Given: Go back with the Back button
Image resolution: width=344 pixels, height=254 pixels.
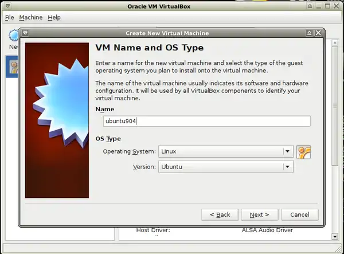Looking at the screenshot, I should point(220,214).
